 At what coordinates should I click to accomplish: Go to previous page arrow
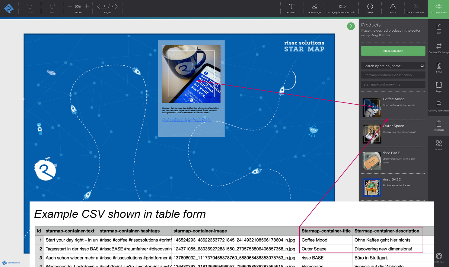click(98, 6)
